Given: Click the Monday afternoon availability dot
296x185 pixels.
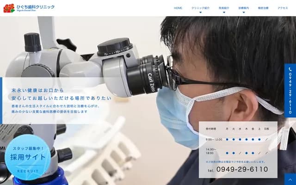Looking at the screenshot, I should coord(227,153).
